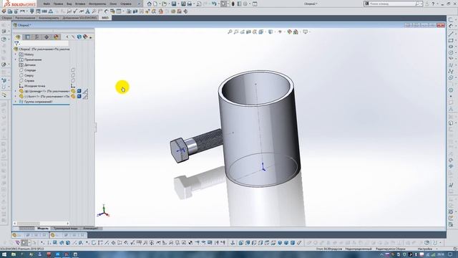
Task: Click View Settings monitor icon in heads-up toolbar
Action: pos(305,32)
